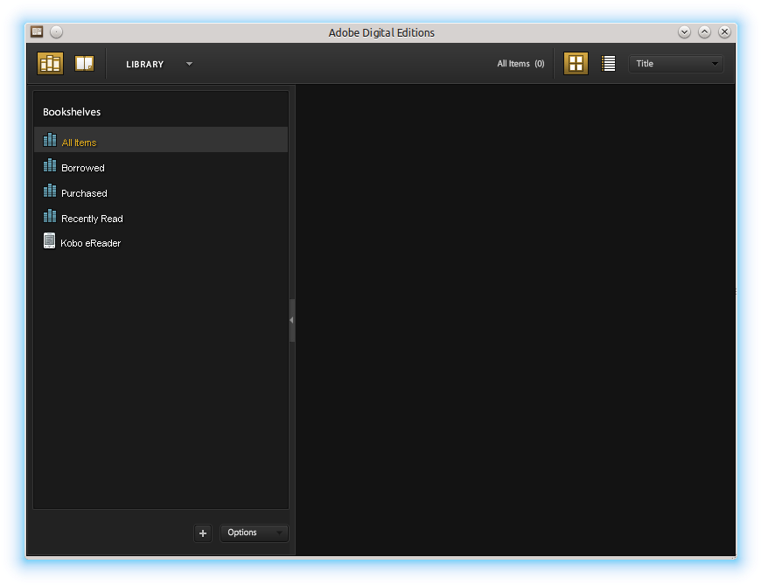Select the Recently Read bookshelf
761x585 pixels.
tap(92, 219)
